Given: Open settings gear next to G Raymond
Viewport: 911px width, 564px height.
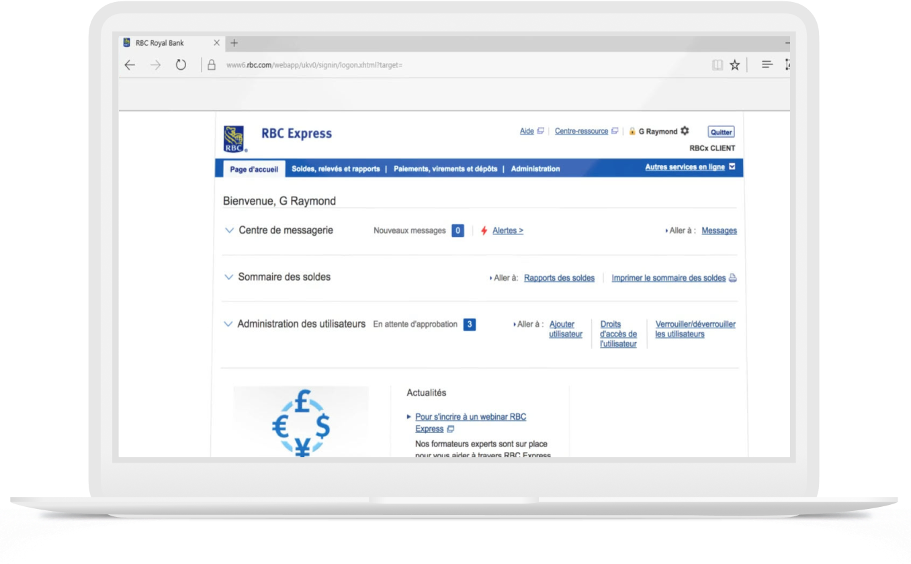Looking at the screenshot, I should [685, 131].
